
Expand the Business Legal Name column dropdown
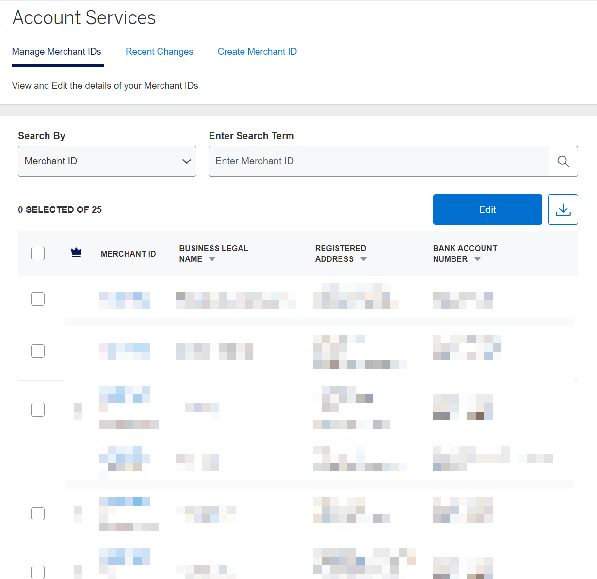[x=212, y=259]
